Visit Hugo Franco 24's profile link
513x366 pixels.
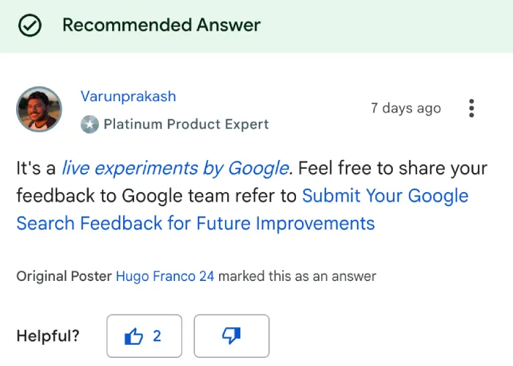(x=165, y=277)
